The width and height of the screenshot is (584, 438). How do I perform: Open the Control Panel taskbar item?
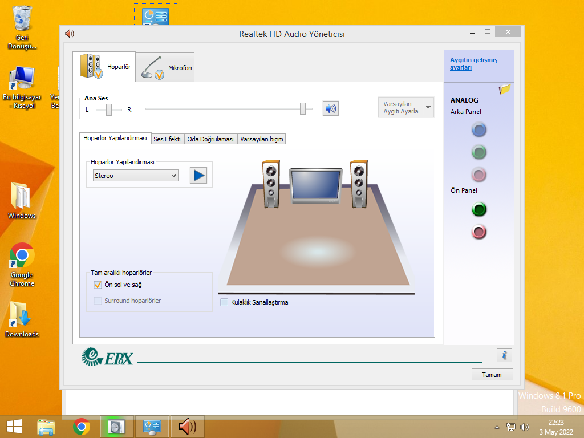[x=152, y=427]
